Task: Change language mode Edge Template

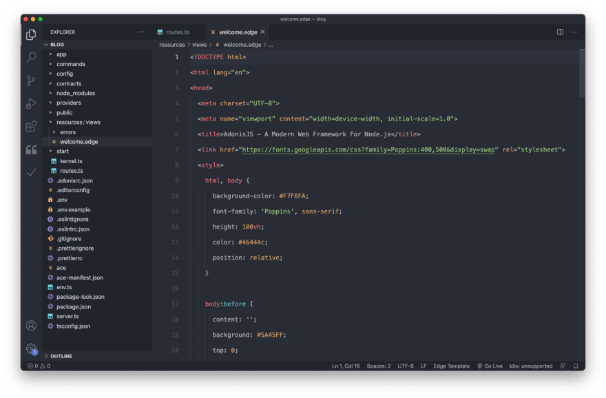Action: 452,366
